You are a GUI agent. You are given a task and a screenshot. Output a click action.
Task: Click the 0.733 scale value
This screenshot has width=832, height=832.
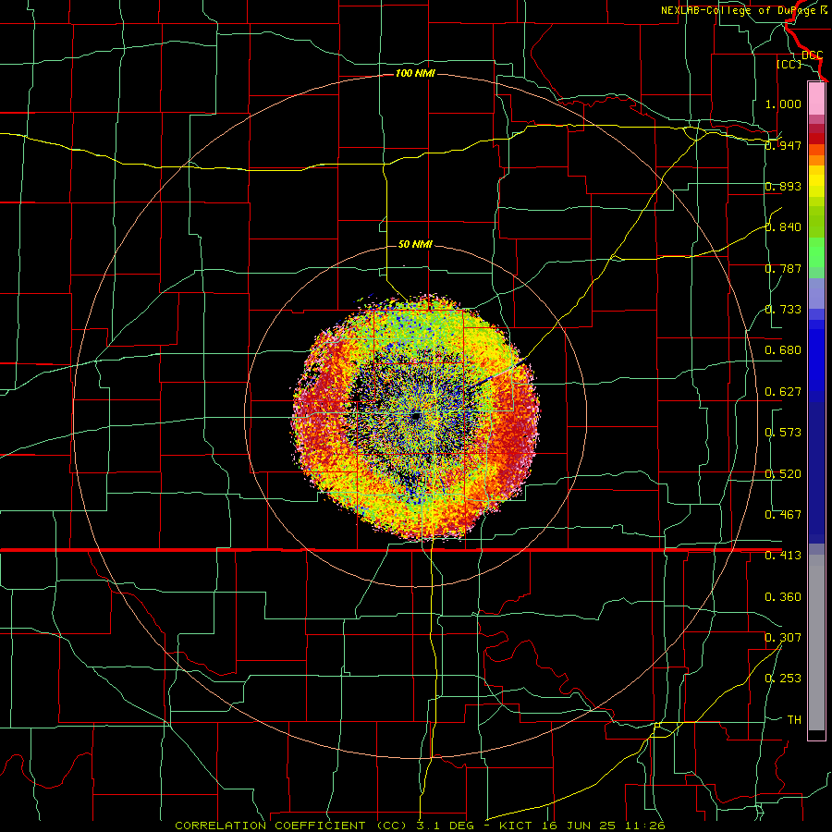click(x=783, y=310)
